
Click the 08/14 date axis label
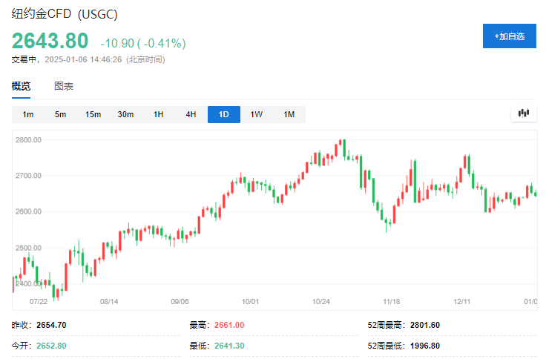point(109,302)
